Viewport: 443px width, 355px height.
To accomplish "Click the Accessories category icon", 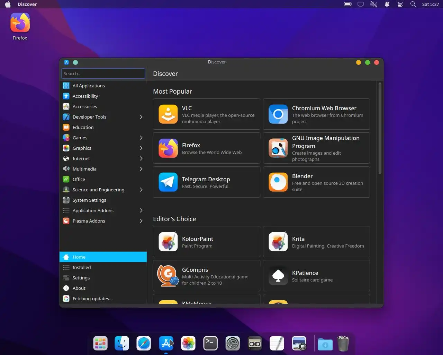I will (66, 106).
